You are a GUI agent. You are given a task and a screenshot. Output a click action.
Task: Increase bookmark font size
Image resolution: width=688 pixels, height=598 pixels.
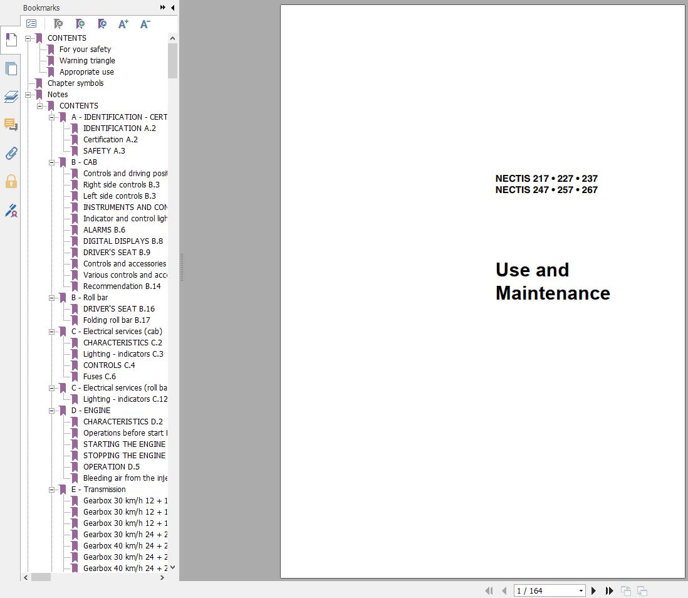coord(123,24)
